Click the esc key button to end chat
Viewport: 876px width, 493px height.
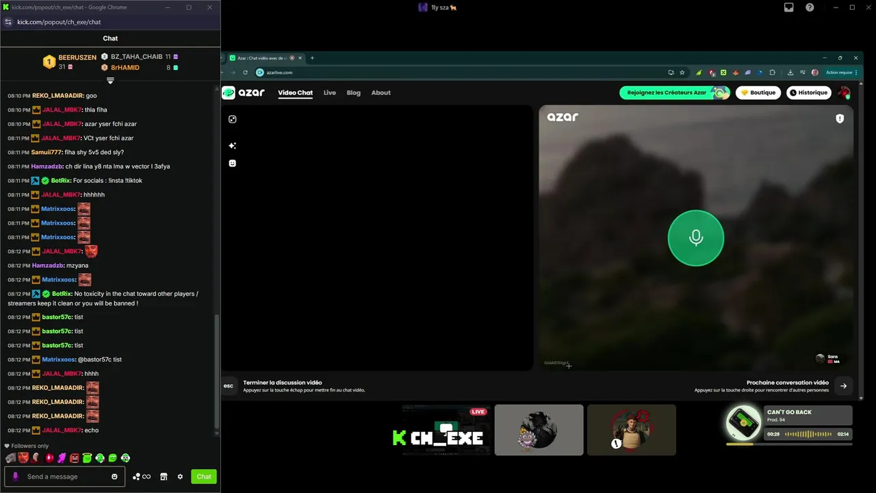(229, 385)
